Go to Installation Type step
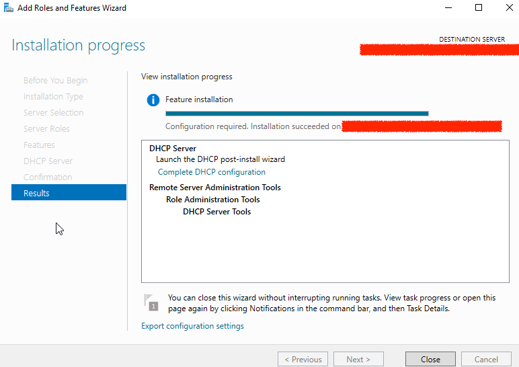Image resolution: width=519 pixels, height=367 pixels. coord(53,96)
